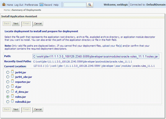Viewport: 166px width, 119px height.
Task: Select the rulesdk2.jar radio button
Action: click(x=8, y=102)
